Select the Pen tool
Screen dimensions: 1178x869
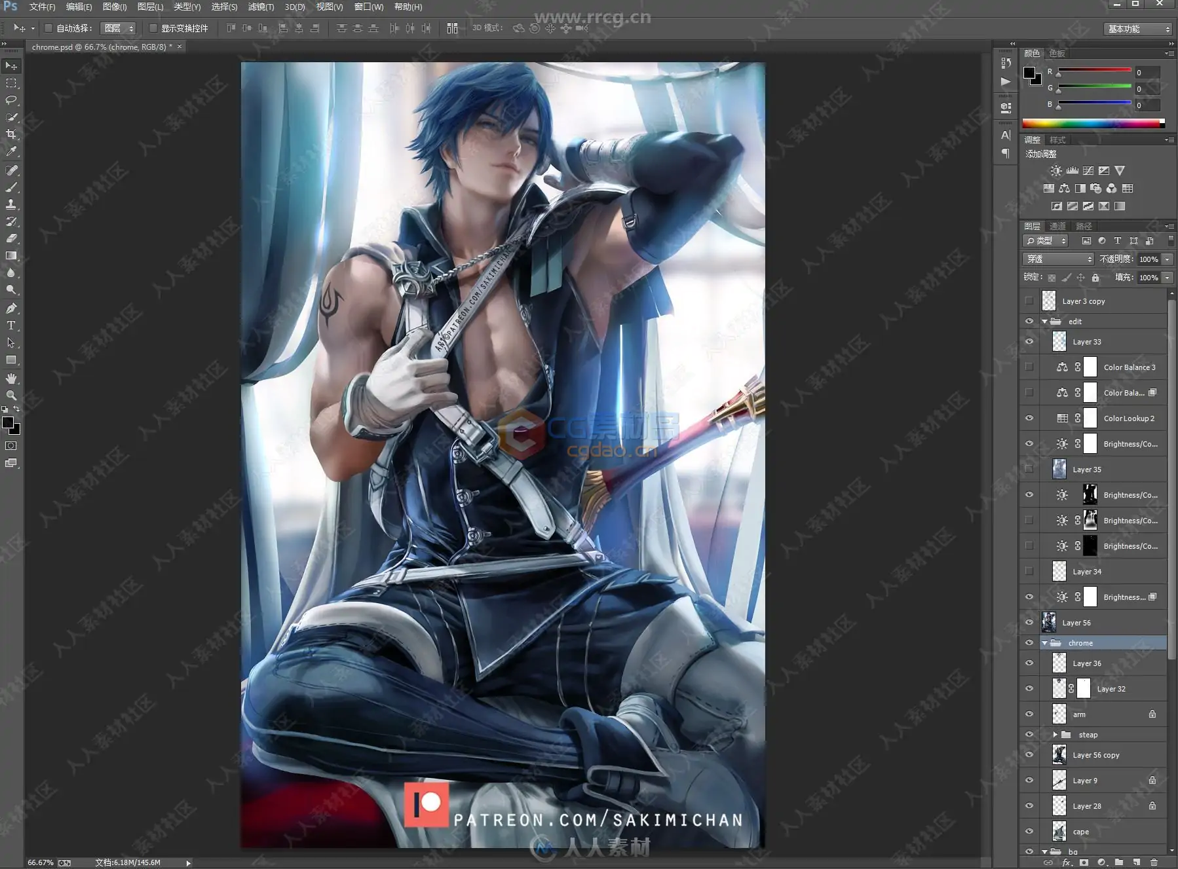click(x=11, y=308)
